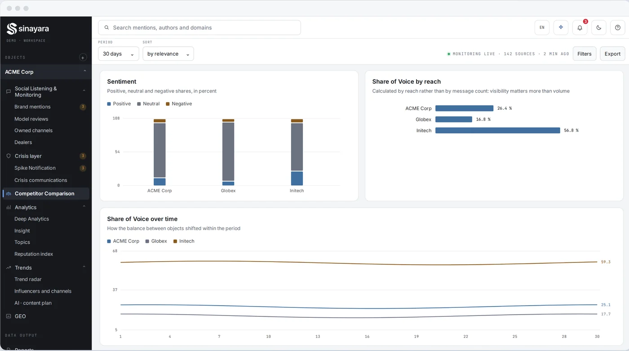Toggle Positive series in Sentiment legend
Screen dimensions: 629x351
coord(119,104)
